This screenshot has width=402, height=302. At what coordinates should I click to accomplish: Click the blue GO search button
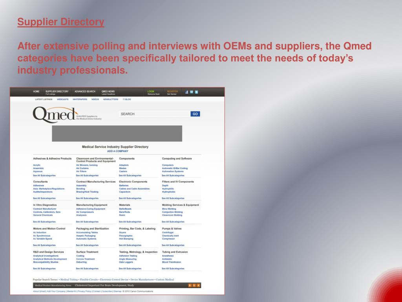(x=195, y=114)
